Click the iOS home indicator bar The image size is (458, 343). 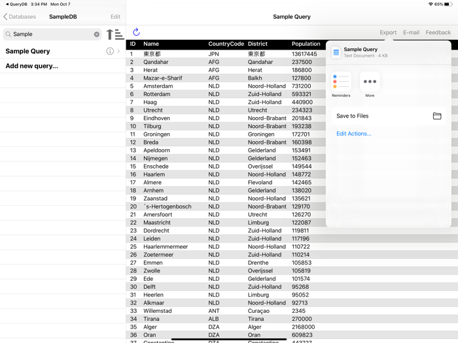[x=229, y=340]
